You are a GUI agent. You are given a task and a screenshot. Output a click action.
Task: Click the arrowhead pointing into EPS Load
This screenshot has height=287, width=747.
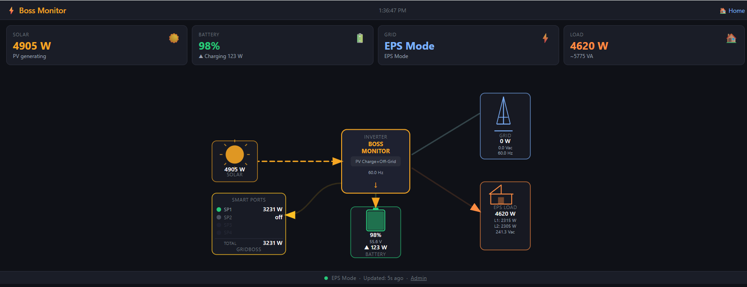coord(476,208)
